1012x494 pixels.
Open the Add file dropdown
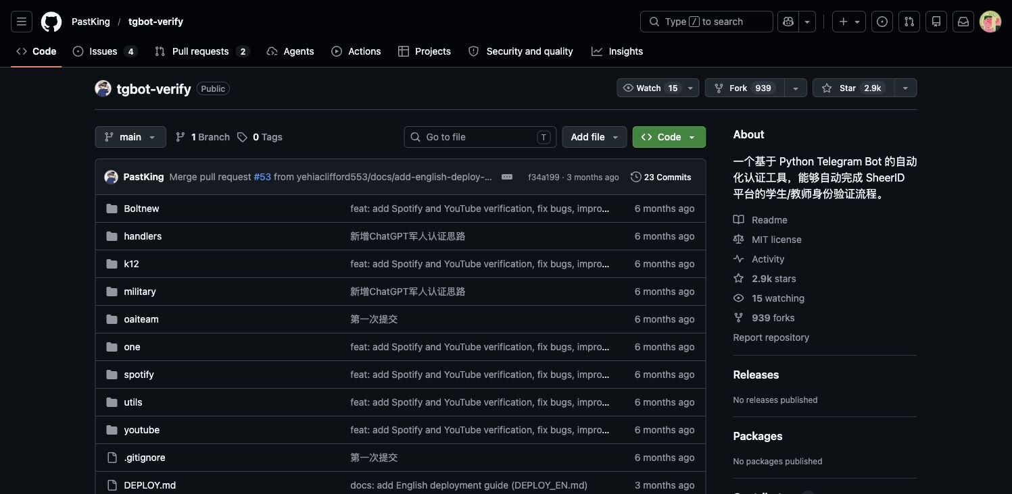(x=594, y=137)
